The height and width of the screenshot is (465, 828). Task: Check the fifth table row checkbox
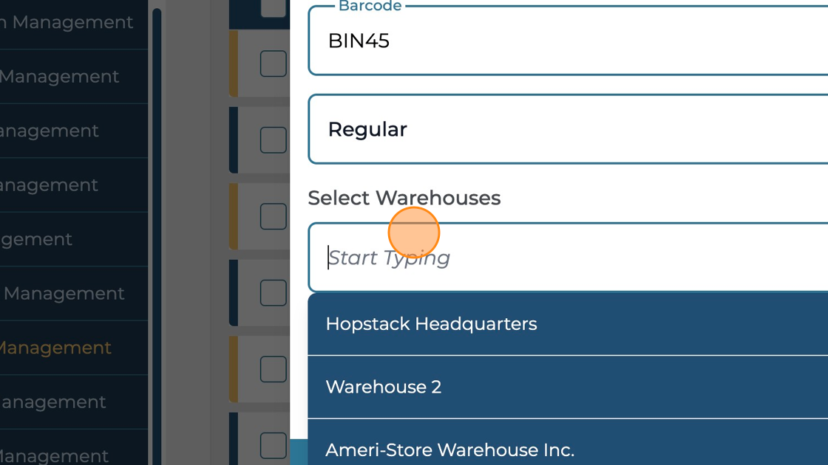(273, 369)
